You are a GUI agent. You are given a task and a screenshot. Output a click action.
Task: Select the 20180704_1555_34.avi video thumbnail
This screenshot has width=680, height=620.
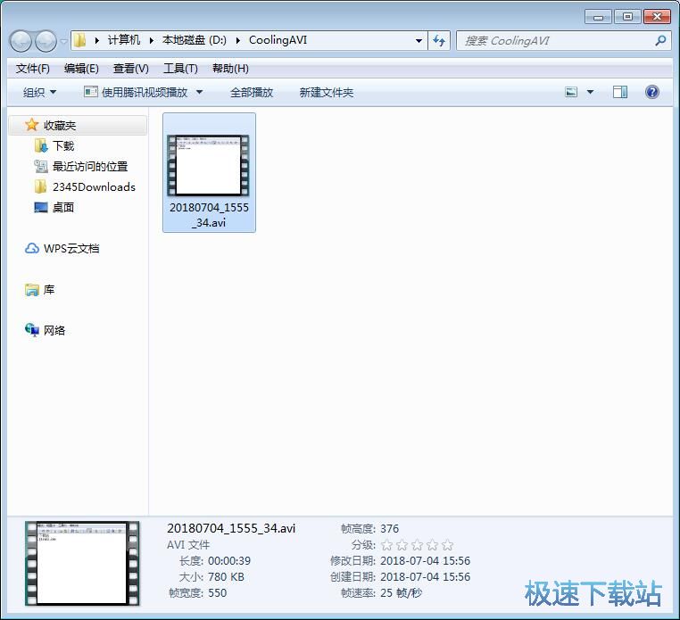tap(209, 165)
